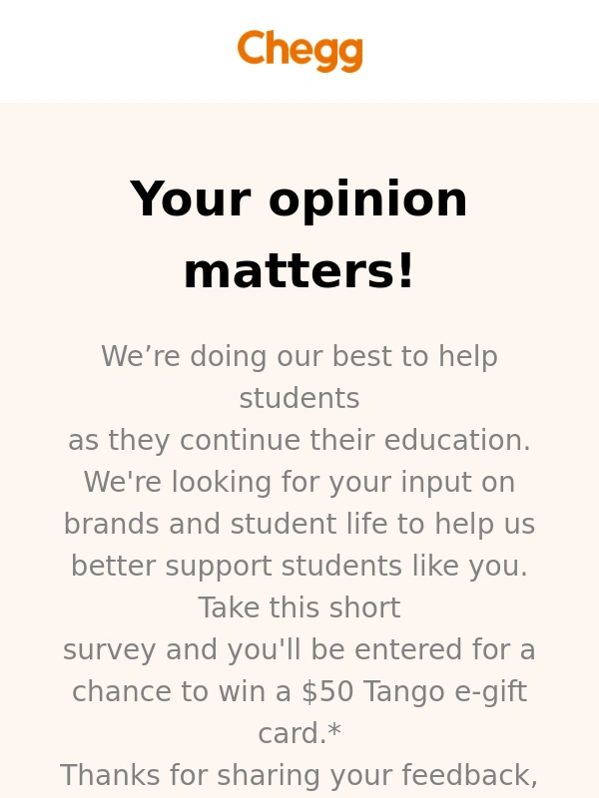Screen dimensions: 599x798
Task: Click the line "We're looking for your input on"
Action: tap(299, 483)
